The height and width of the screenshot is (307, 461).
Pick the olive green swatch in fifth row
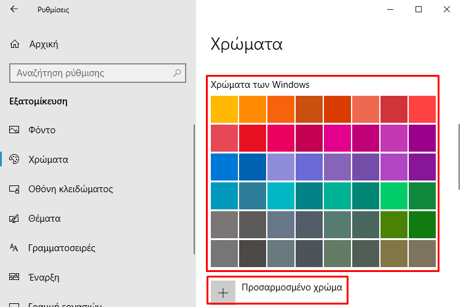[394, 225]
